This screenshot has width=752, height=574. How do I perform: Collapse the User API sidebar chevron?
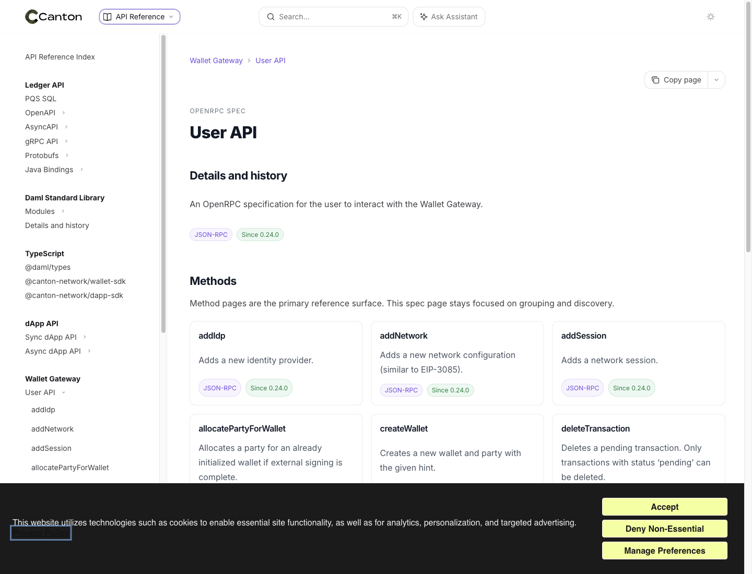pyautogui.click(x=64, y=392)
